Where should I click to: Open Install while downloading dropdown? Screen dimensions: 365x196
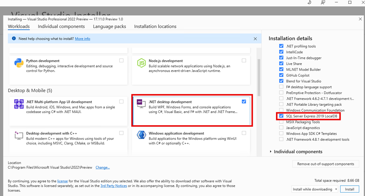pyautogui.click(x=315, y=189)
